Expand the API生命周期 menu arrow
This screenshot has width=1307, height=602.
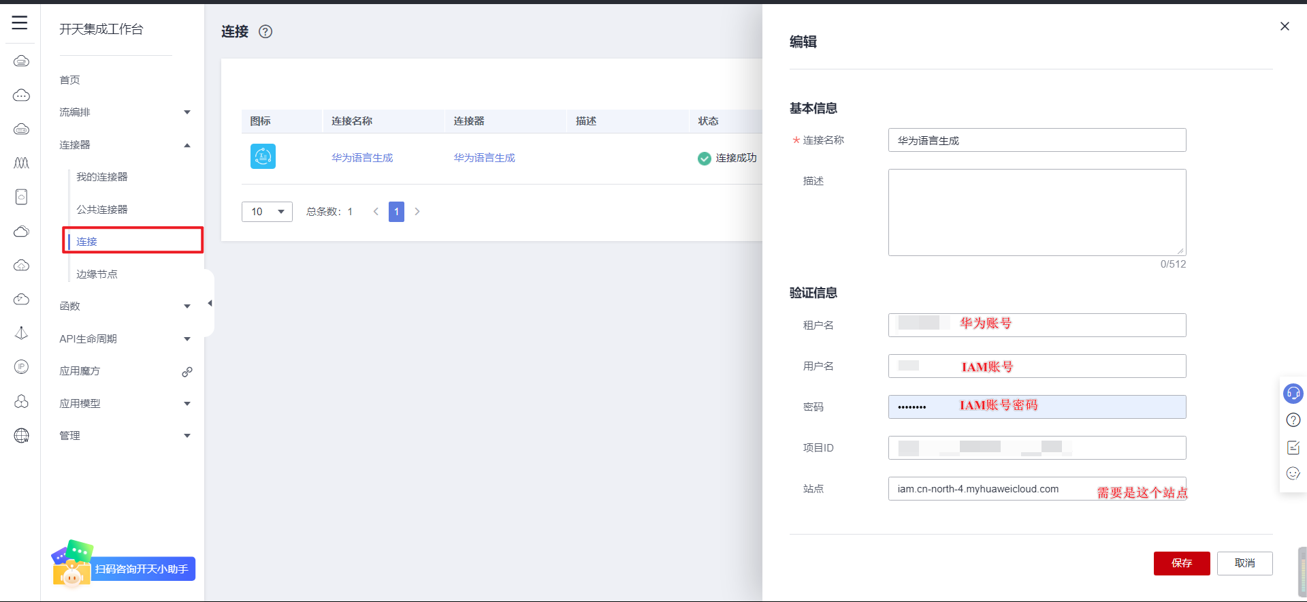[x=187, y=339]
